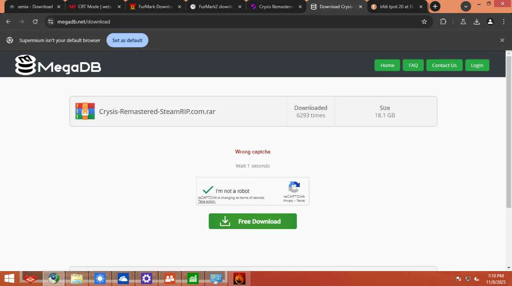Image resolution: width=512 pixels, height=286 pixels.
Task: Reload the MegaDB download page
Action: point(35,22)
